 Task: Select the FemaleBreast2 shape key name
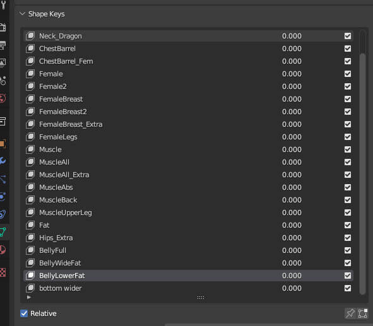(63, 112)
